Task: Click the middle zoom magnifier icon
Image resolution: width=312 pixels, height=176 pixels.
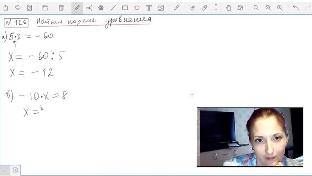Action: point(268,8)
